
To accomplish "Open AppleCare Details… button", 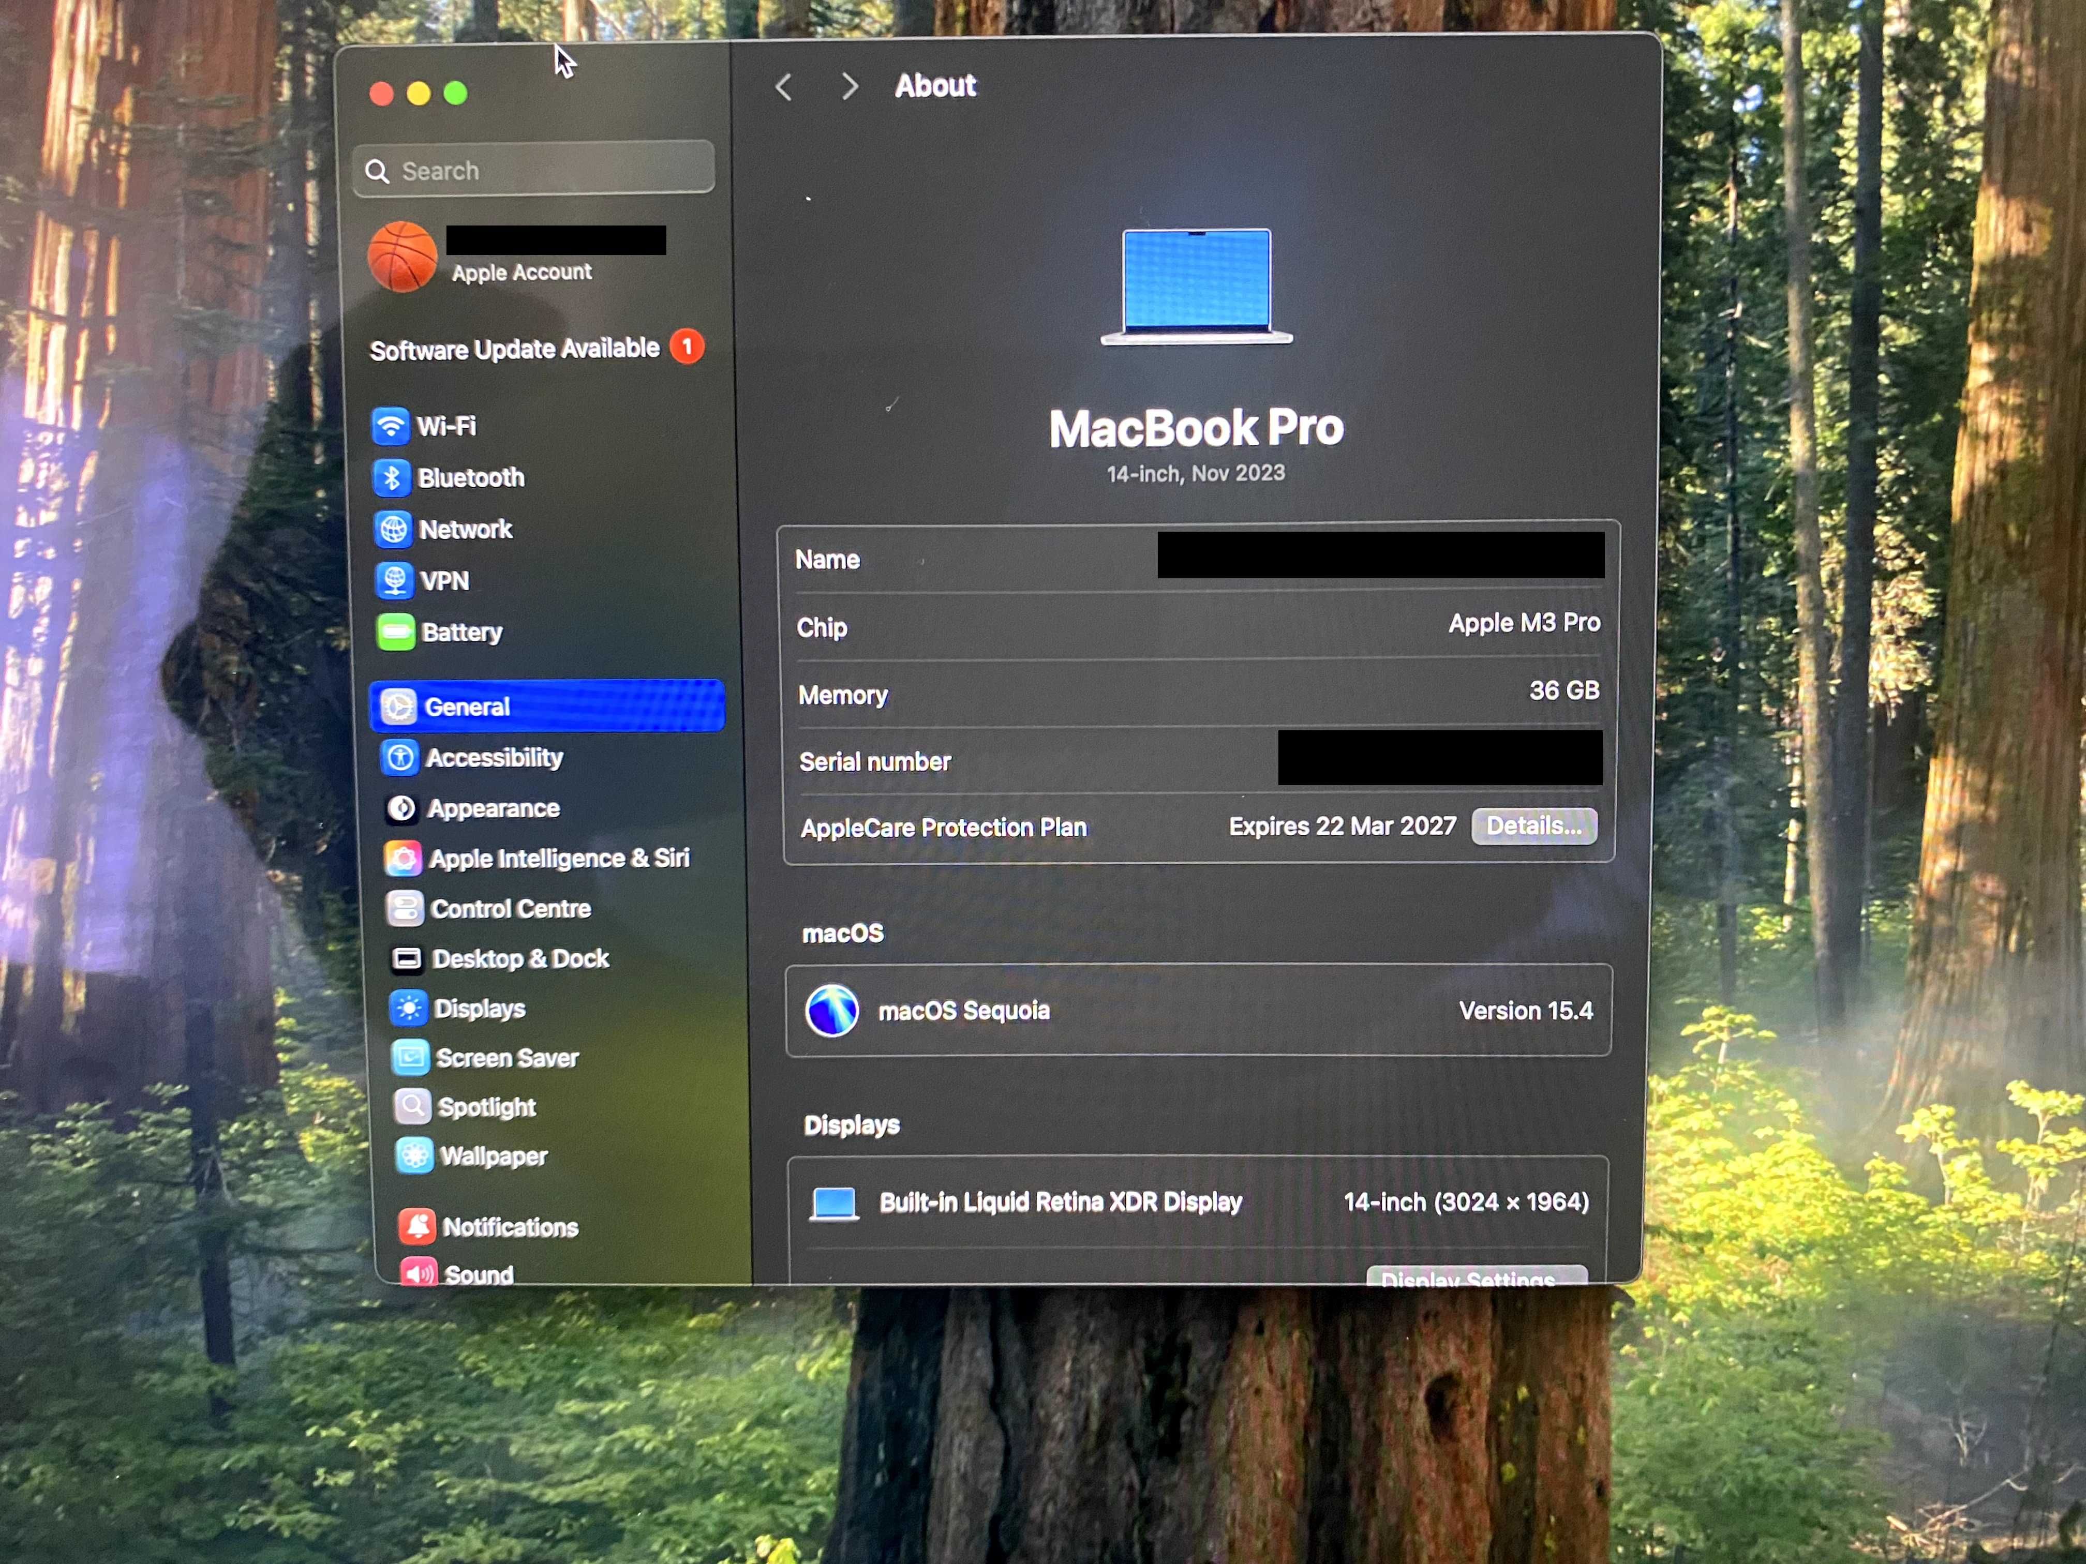I will (1534, 827).
